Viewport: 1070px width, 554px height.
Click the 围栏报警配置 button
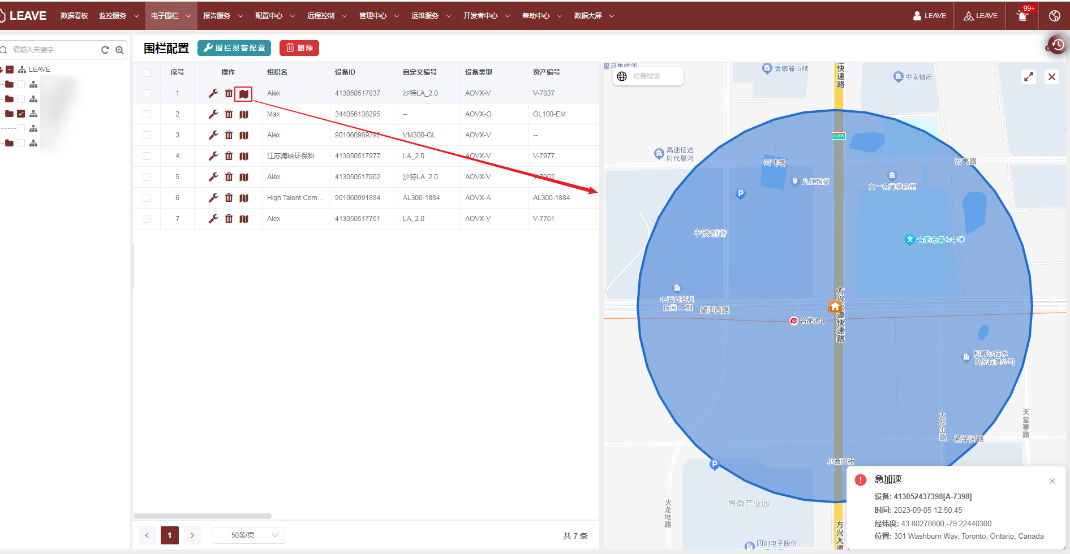tap(234, 48)
